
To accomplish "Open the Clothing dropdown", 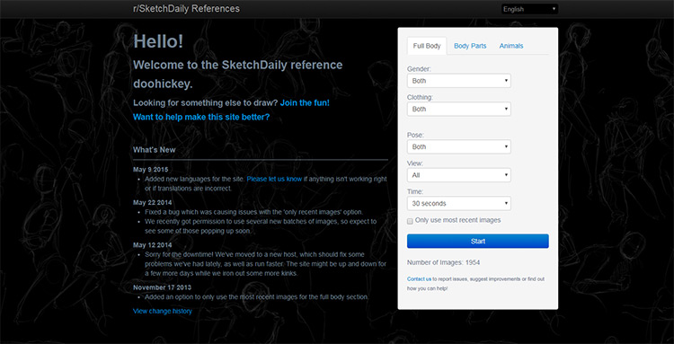I will tap(458, 109).
